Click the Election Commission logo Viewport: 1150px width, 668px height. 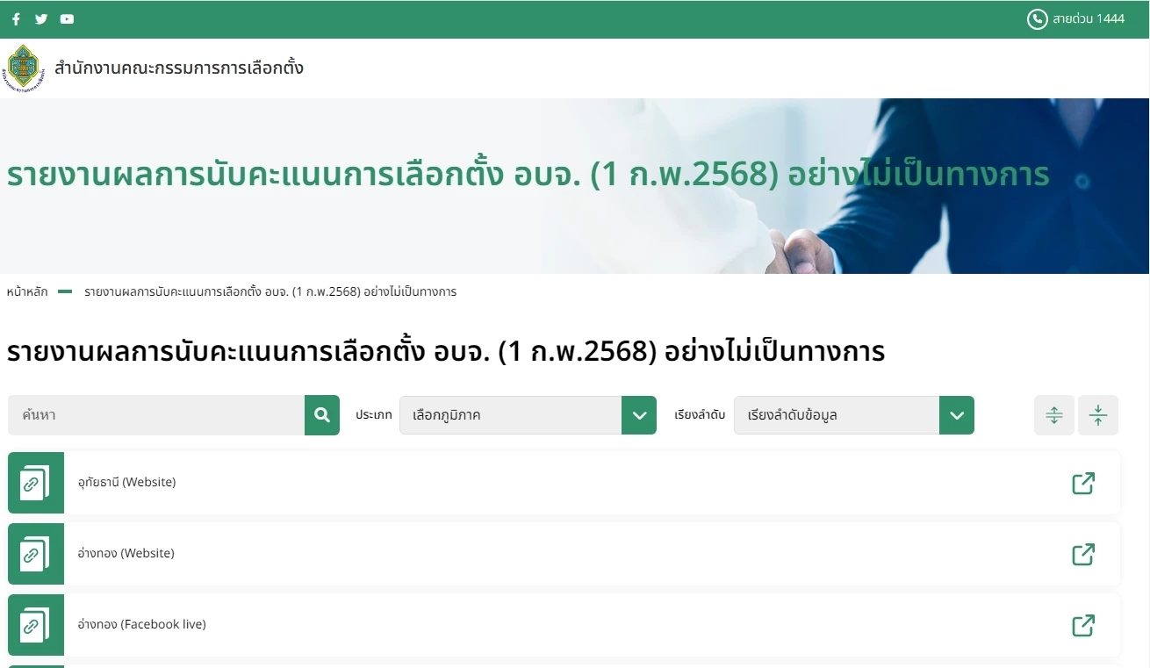23,67
